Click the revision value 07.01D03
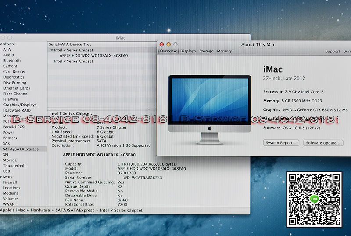Screen dimensions: 351x236 (127, 173)
